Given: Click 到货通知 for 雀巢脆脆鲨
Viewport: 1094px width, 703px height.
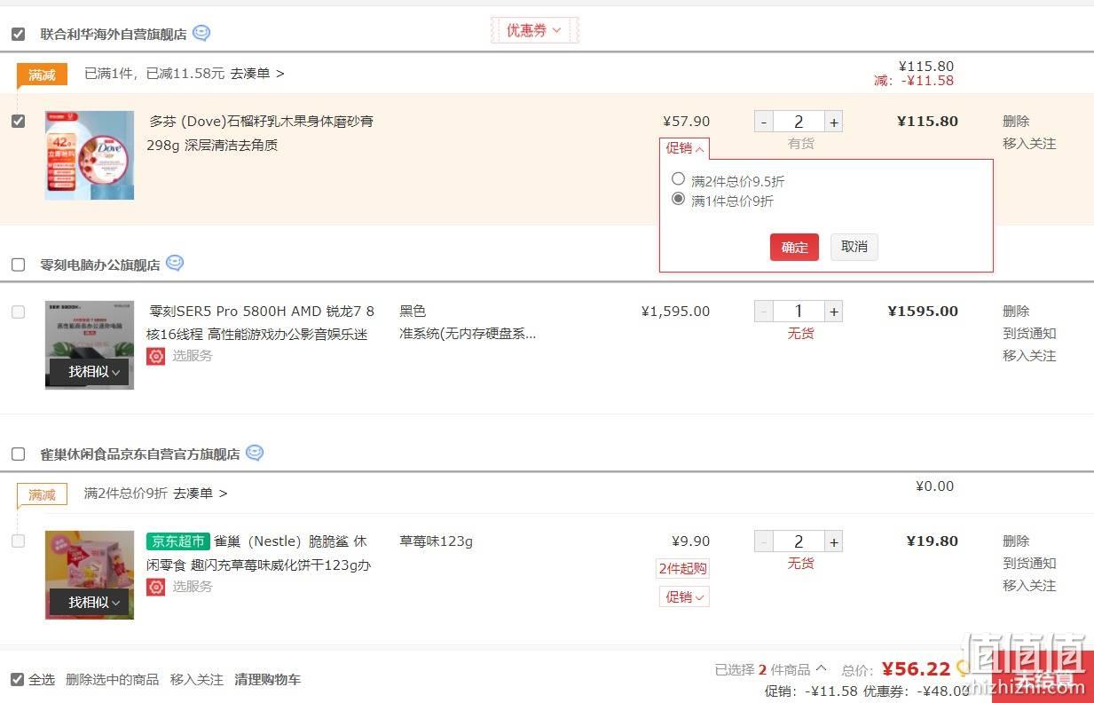Looking at the screenshot, I should point(1029,563).
